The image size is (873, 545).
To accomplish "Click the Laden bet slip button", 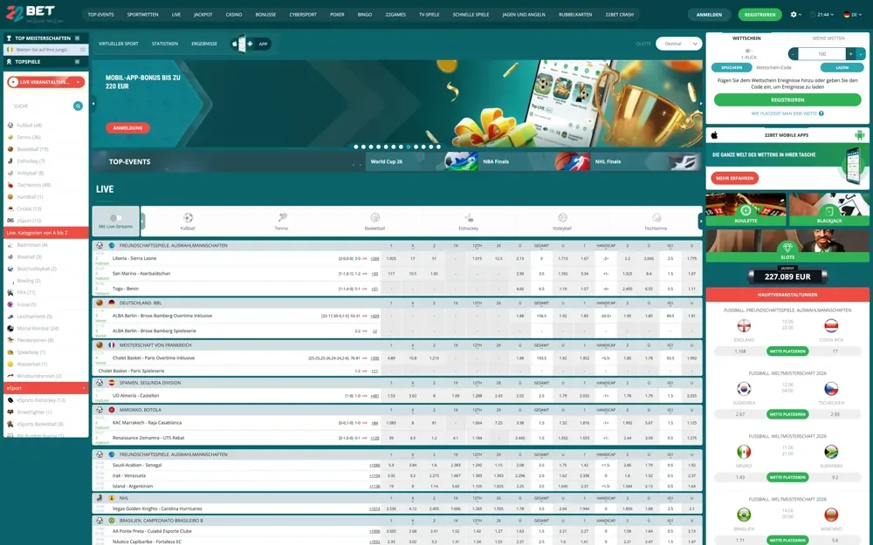I will [842, 67].
